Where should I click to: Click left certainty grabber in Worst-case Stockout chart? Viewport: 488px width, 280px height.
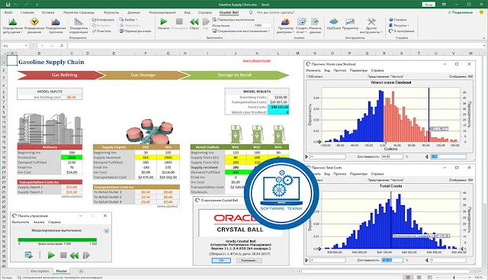(x=319, y=142)
